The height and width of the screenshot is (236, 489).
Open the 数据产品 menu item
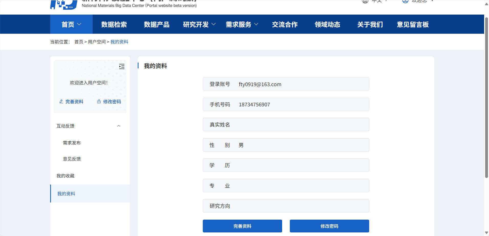(x=156, y=24)
